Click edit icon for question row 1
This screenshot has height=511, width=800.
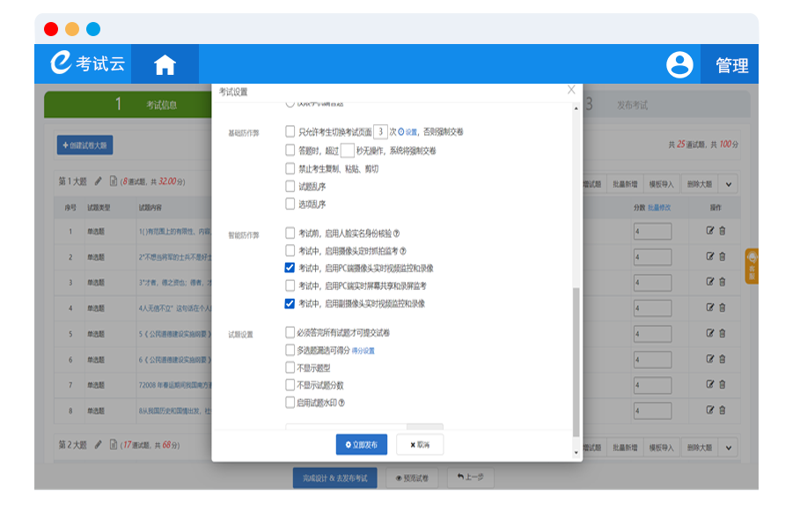click(710, 232)
